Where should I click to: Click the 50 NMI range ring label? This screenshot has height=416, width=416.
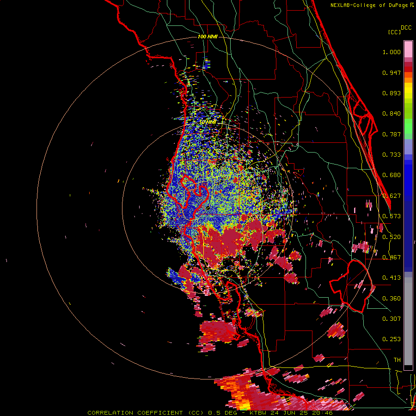coord(208,122)
